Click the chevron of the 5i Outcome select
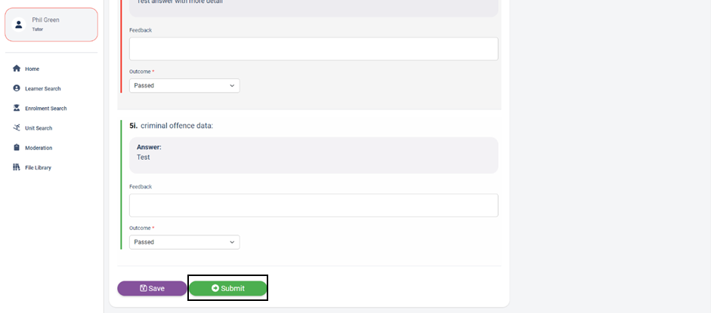The width and height of the screenshot is (711, 313). pos(232,242)
